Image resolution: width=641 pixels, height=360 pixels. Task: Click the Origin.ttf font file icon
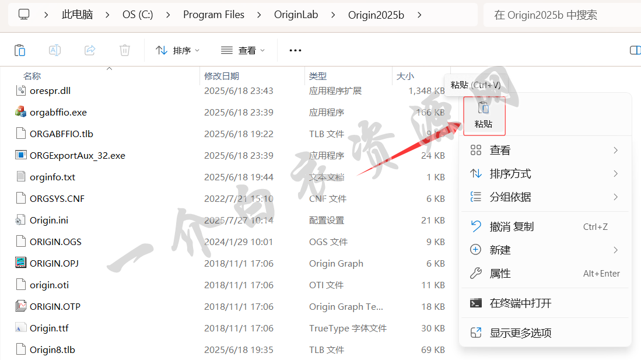pos(20,328)
